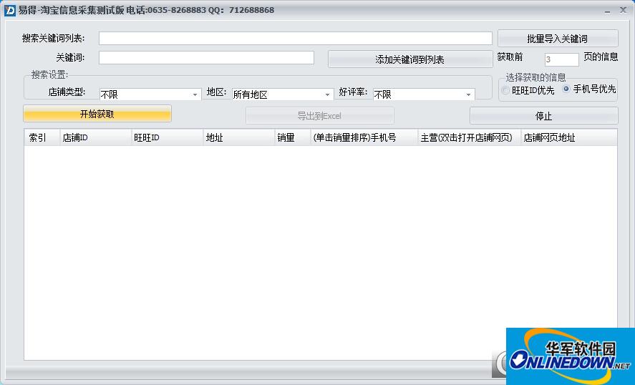Close the application window
This screenshot has width=635, height=385.
click(623, 10)
